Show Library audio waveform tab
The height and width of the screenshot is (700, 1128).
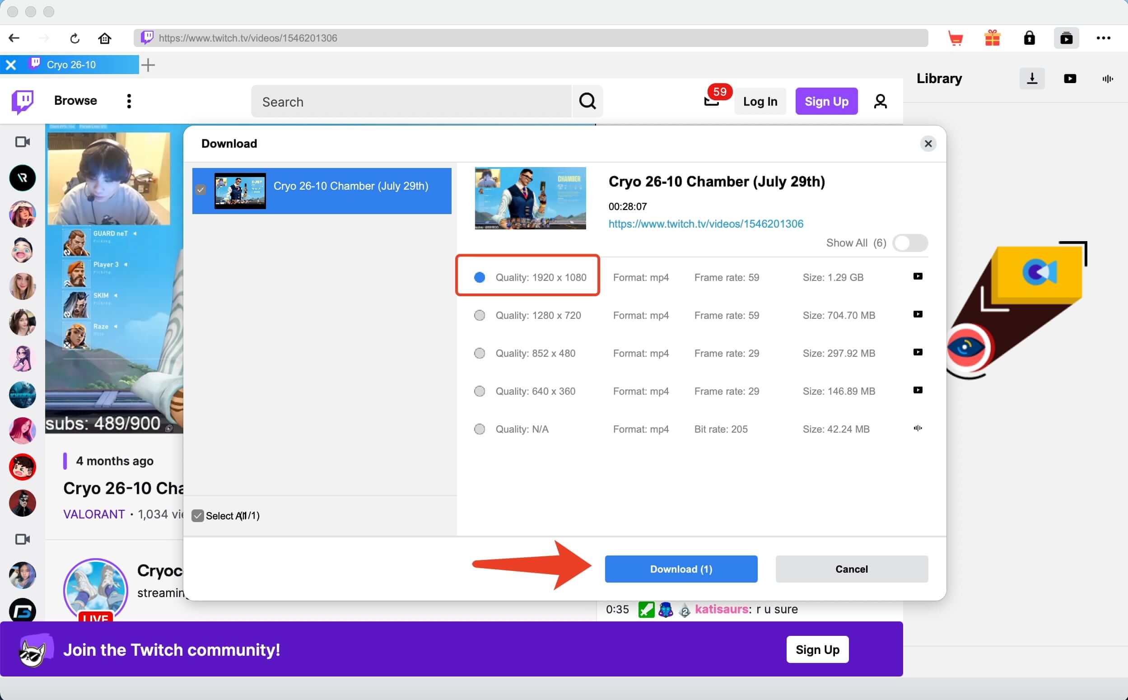click(x=1107, y=79)
